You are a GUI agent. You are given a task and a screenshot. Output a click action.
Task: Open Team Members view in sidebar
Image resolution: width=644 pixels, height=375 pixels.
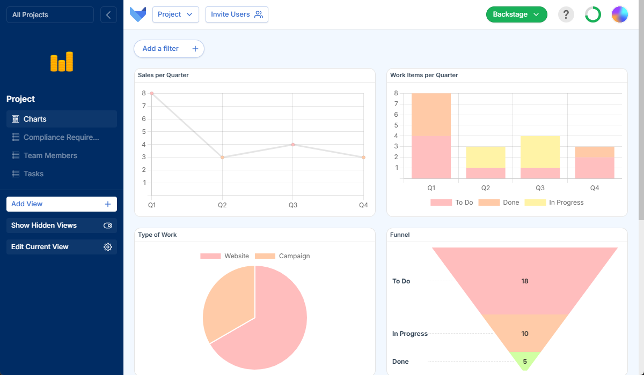click(50, 155)
